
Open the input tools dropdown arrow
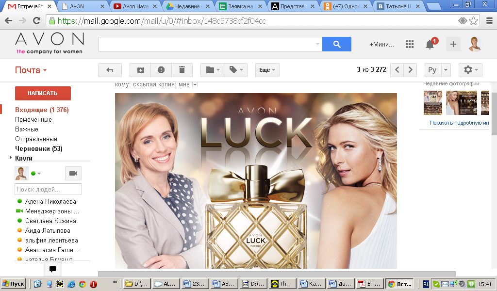tap(446, 70)
